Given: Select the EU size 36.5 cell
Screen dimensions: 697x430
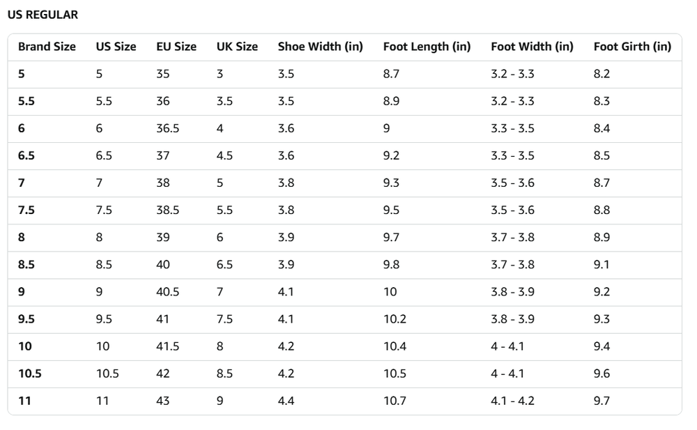Looking at the screenshot, I should pyautogui.click(x=168, y=128).
